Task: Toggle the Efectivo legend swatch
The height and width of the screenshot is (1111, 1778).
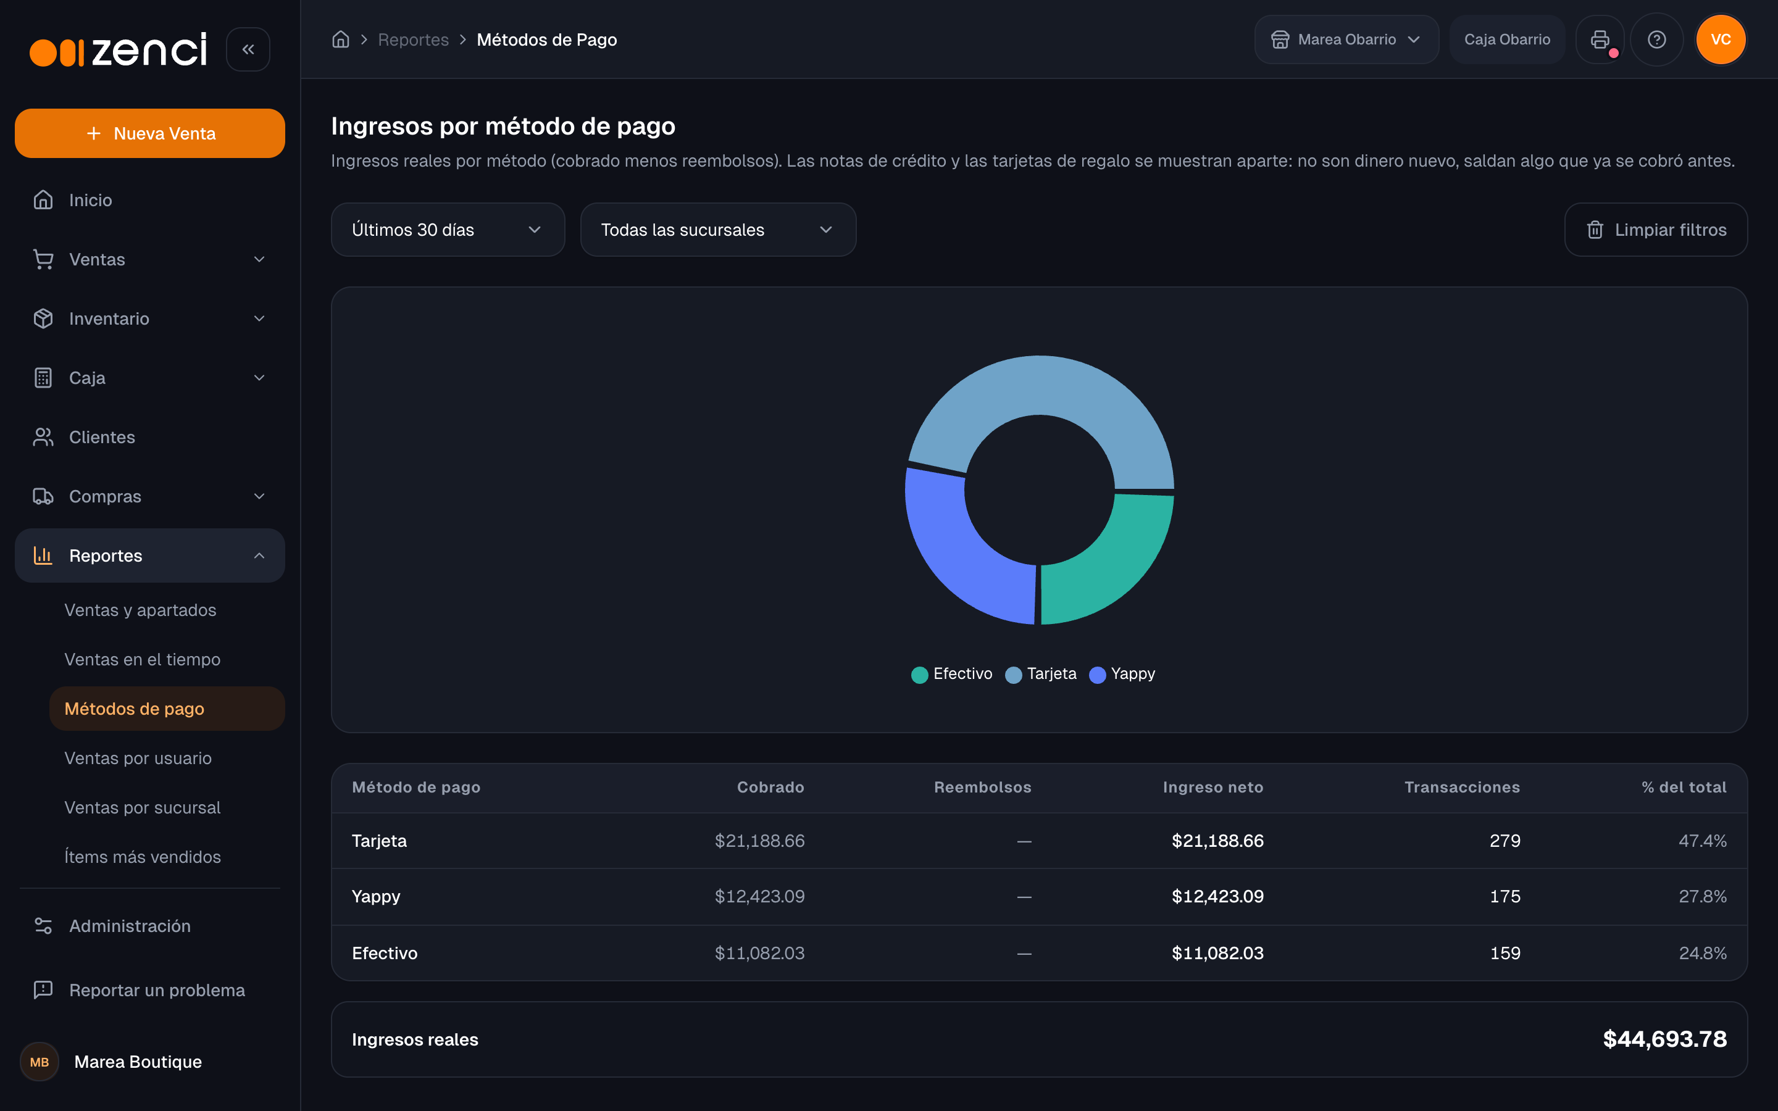Action: click(x=919, y=675)
